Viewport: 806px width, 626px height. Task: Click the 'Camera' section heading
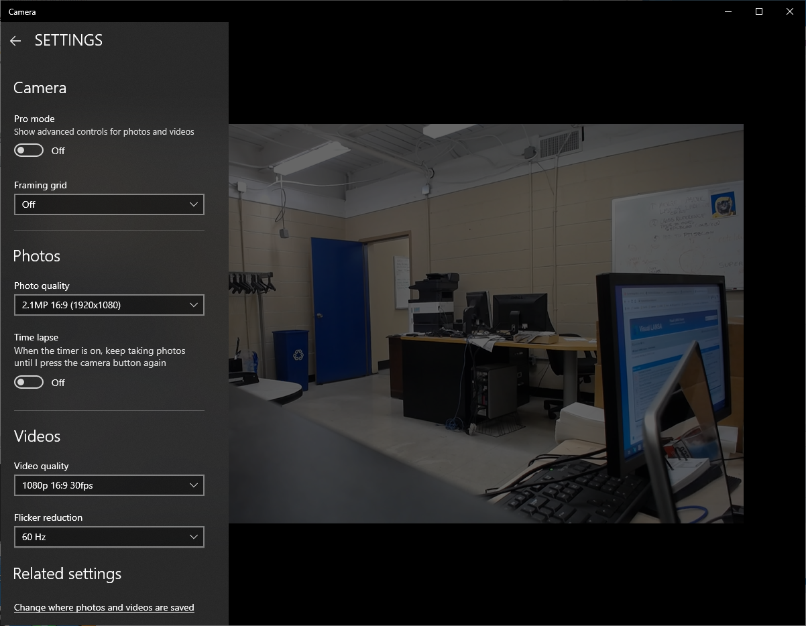pyautogui.click(x=40, y=88)
